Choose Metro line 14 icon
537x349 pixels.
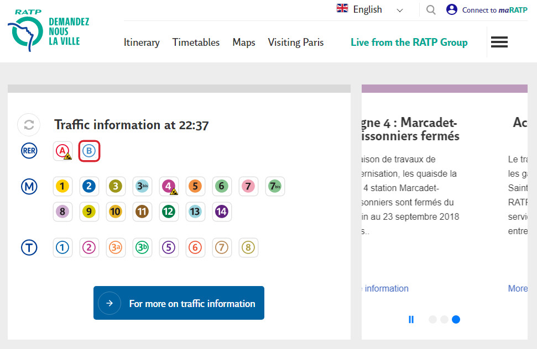(x=221, y=211)
